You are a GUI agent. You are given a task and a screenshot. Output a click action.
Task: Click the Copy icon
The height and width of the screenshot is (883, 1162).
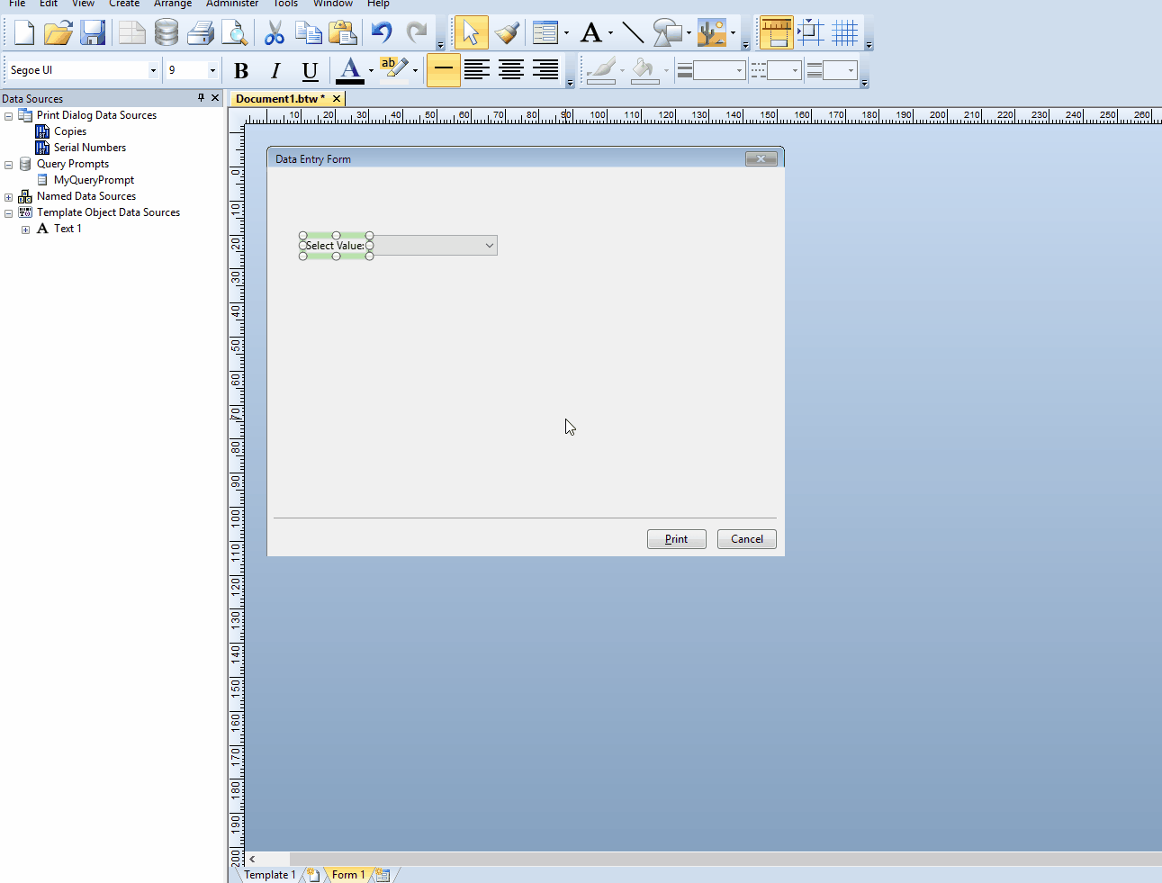pyautogui.click(x=309, y=33)
